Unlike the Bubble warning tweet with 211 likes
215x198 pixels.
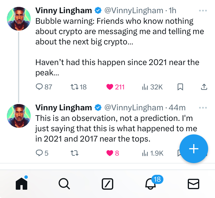(110, 87)
